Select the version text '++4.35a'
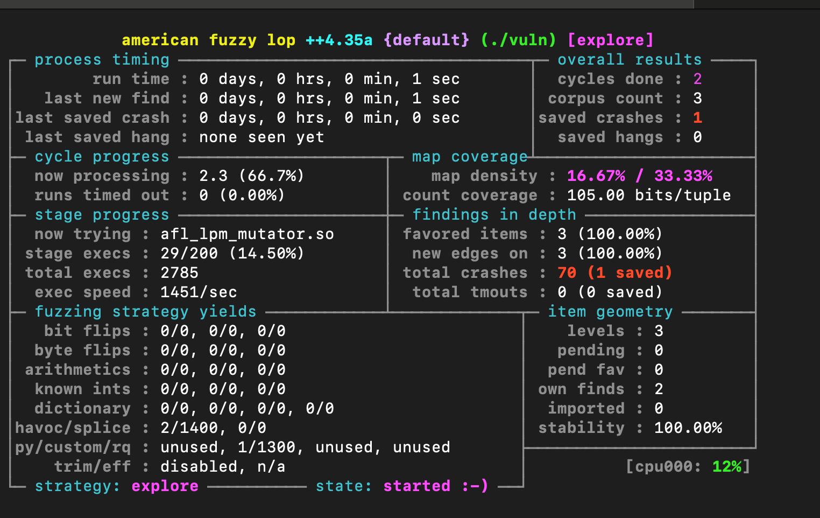This screenshot has height=518, width=820. (339, 40)
